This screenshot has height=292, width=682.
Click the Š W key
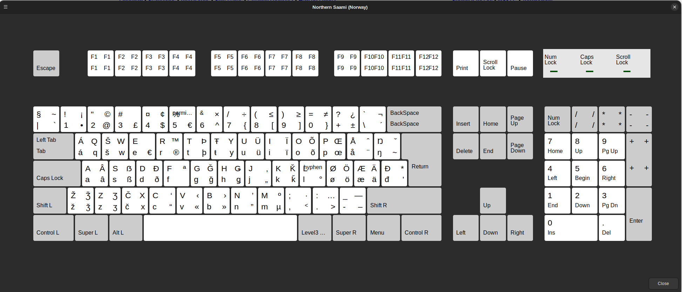point(115,146)
